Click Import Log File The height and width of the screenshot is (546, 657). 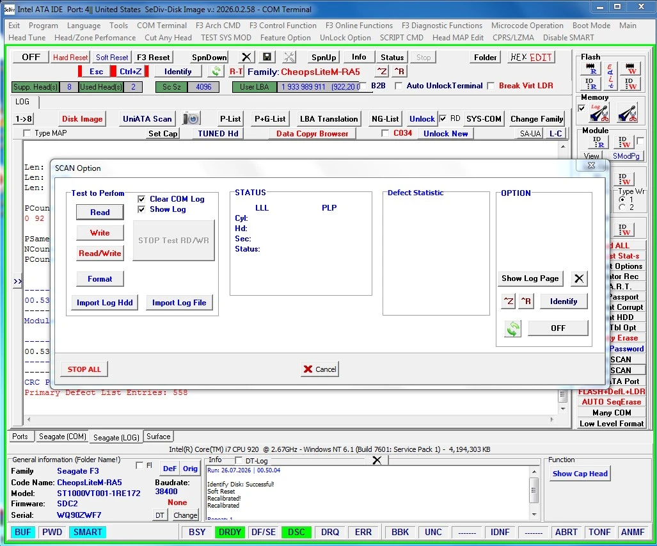pyautogui.click(x=179, y=303)
